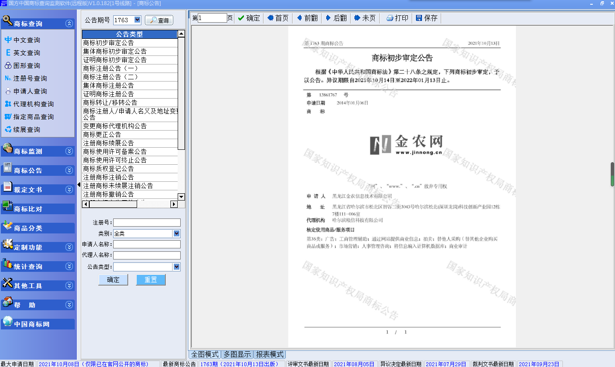The image size is (615, 367).
Task: Switch to 报表模式 tab
Action: coord(269,354)
